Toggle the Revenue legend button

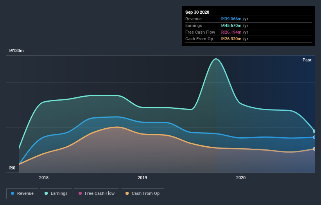point(22,194)
